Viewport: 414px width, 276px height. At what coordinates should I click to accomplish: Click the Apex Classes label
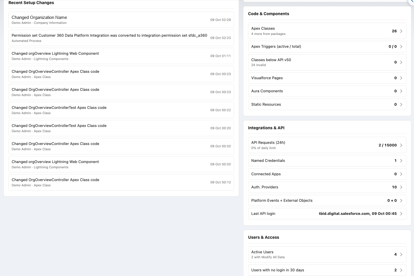pyautogui.click(x=263, y=29)
